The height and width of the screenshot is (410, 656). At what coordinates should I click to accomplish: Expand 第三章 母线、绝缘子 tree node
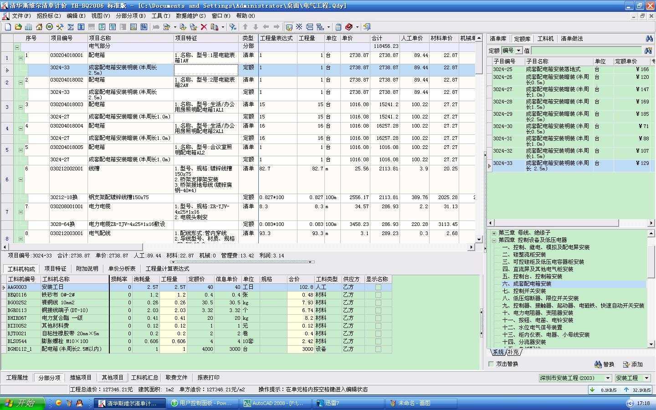[494, 233]
